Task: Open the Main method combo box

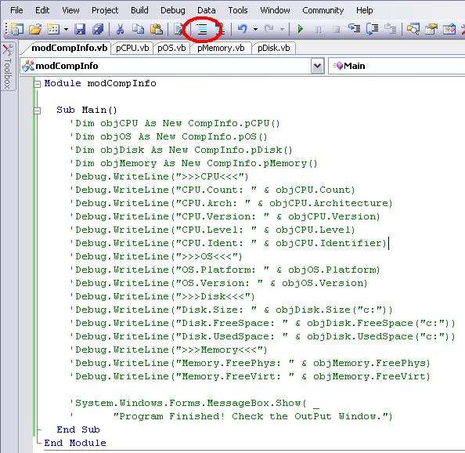Action: (x=397, y=66)
